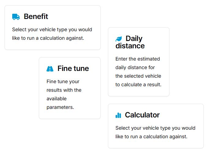Click 'results with the' line in Fine tune card
Screen dimensions: 211x163
tap(64, 90)
